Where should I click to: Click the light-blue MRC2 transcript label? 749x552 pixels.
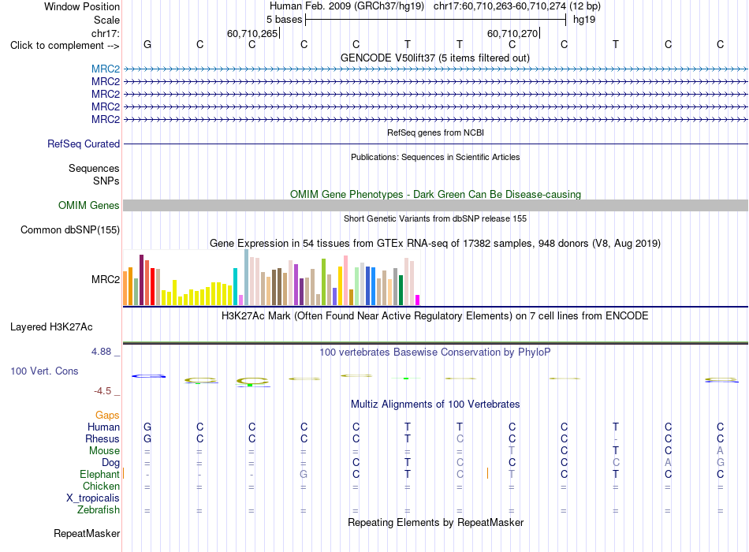[106, 69]
